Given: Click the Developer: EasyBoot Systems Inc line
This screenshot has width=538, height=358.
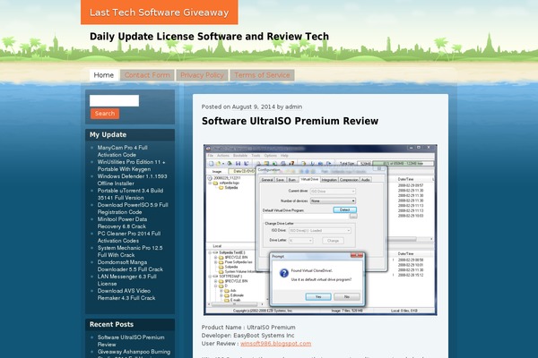Looking at the screenshot, I should point(247,336).
